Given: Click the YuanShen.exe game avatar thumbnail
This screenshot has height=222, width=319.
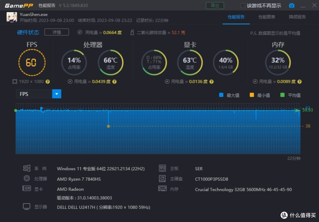Looking at the screenshot, I should tap(12, 17).
